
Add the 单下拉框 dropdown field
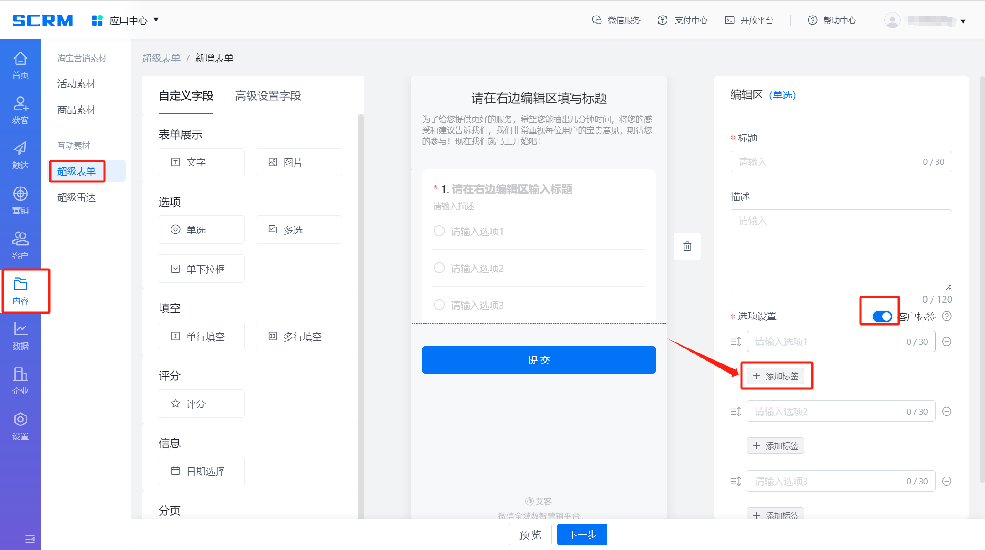point(202,269)
